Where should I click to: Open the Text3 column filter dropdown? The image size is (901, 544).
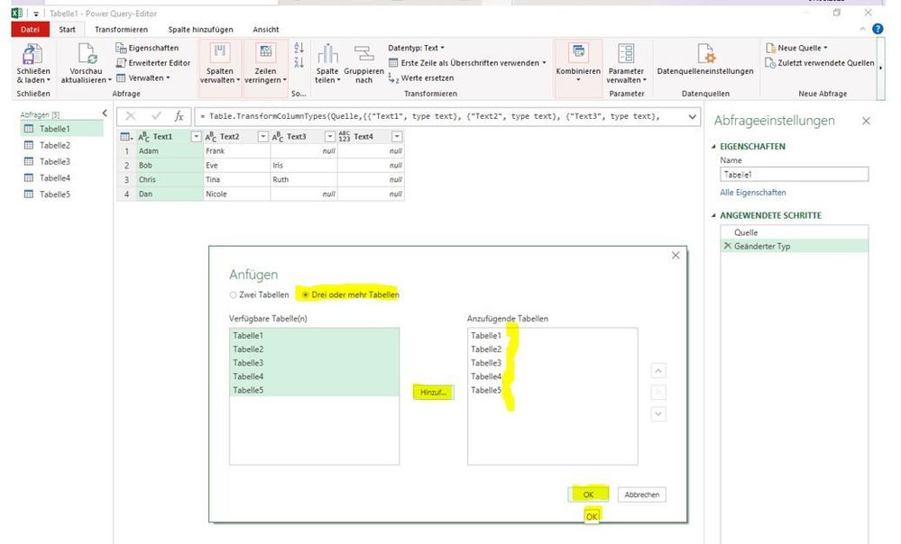[330, 137]
